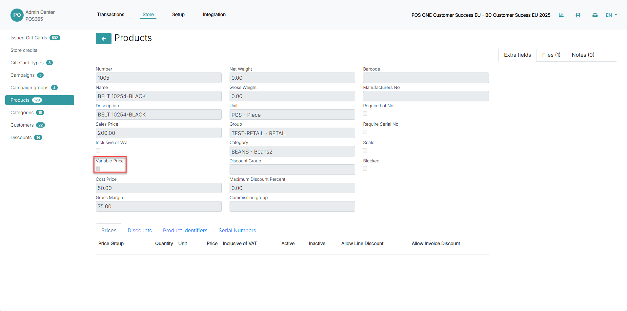Select Products in sidebar
This screenshot has width=627, height=311.
(x=40, y=100)
